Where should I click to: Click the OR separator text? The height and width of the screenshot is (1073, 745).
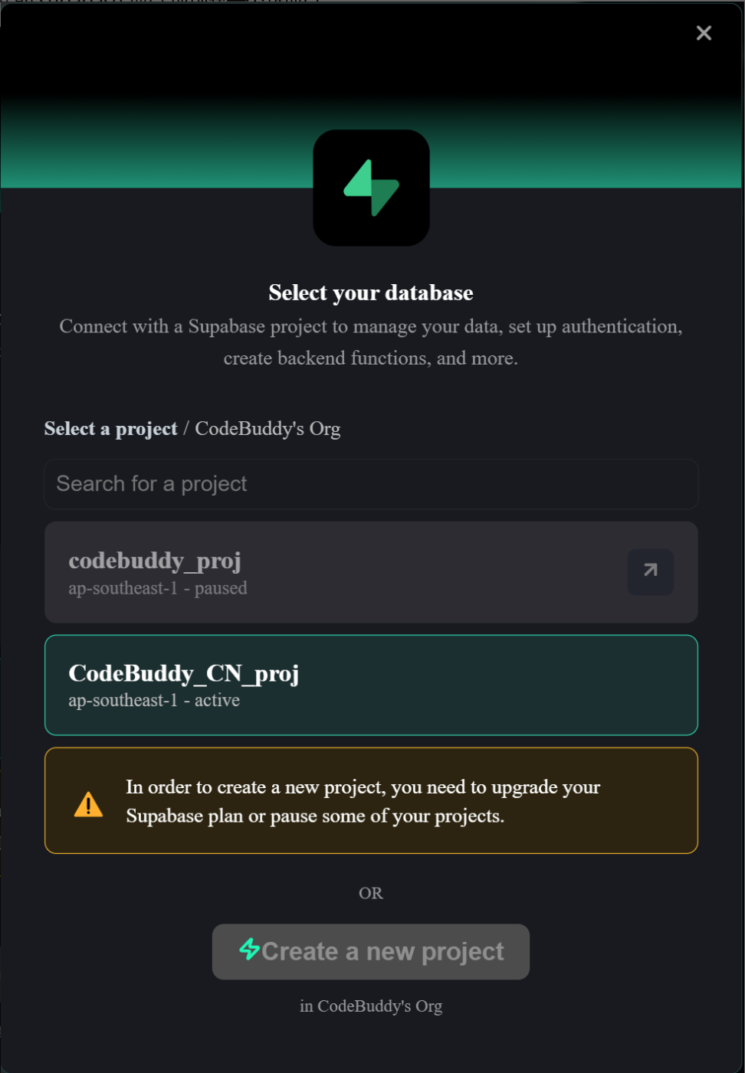371,893
